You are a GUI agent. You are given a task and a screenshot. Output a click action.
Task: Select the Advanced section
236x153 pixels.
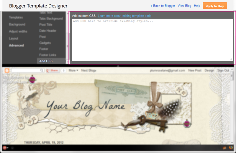17,45
